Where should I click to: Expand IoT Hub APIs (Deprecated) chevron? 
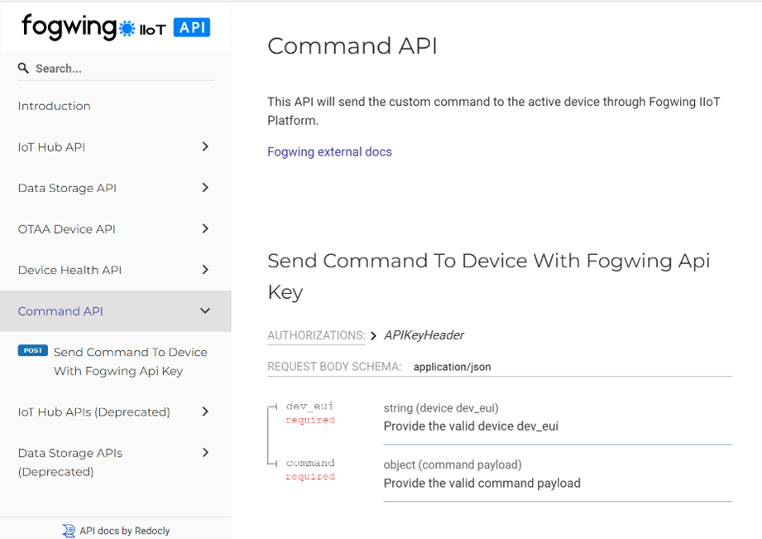tap(205, 411)
